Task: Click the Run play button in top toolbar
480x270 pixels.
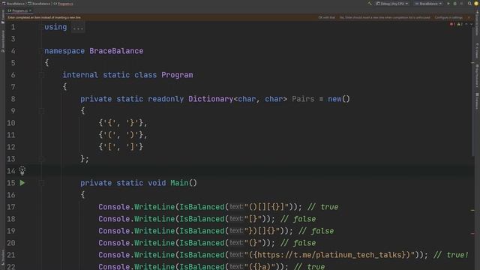Action: coord(448,4)
